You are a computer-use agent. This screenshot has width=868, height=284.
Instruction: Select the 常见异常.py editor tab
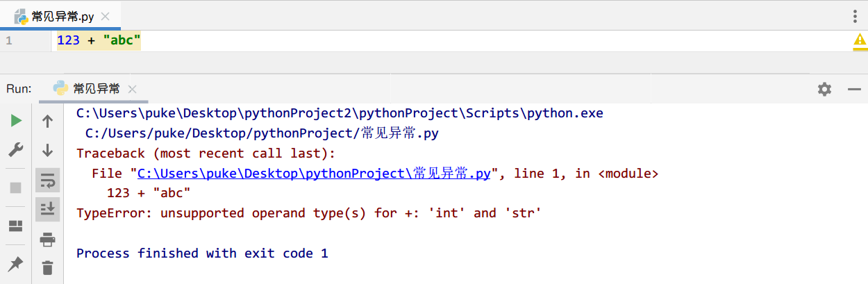[x=58, y=16]
